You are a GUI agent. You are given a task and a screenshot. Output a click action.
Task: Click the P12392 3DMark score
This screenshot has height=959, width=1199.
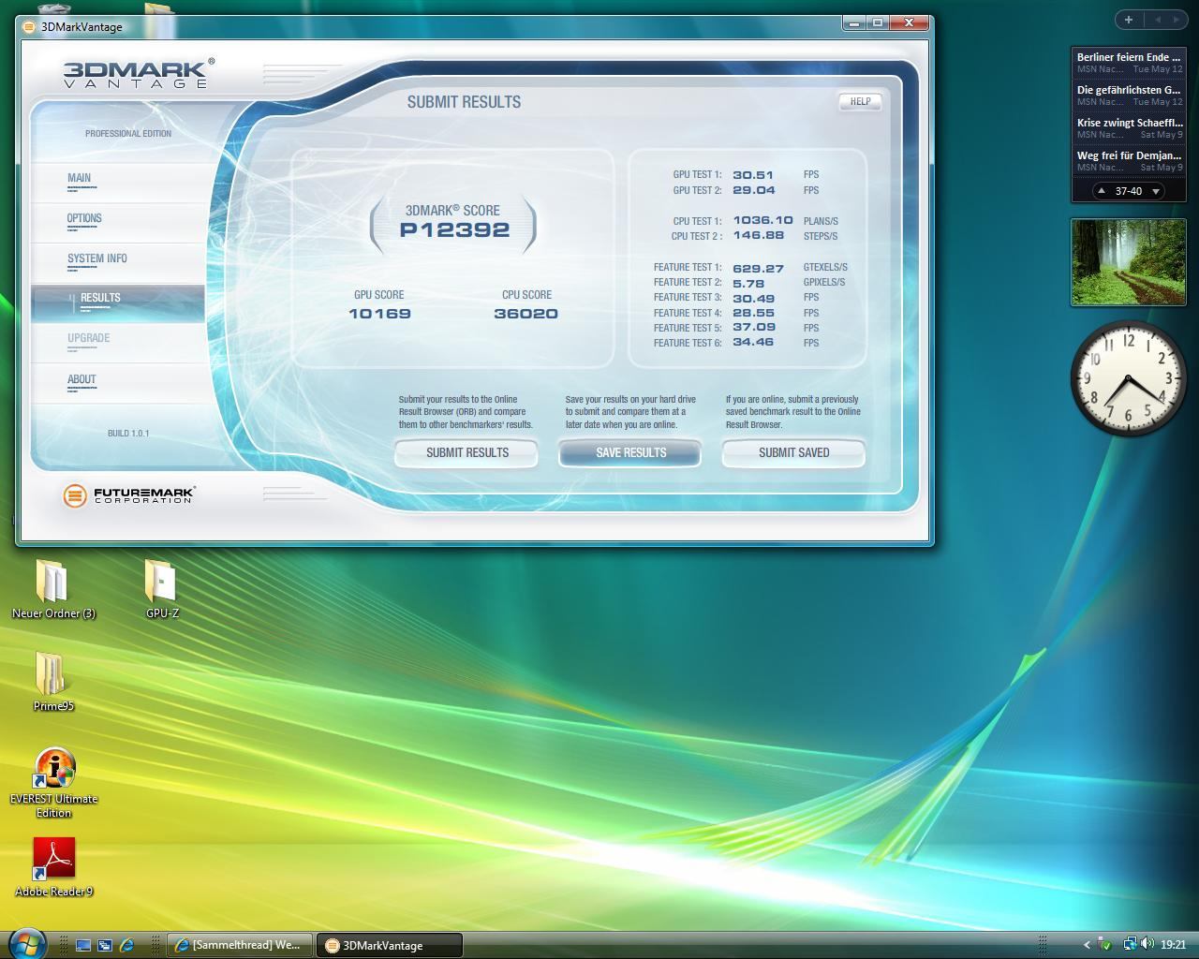click(454, 229)
